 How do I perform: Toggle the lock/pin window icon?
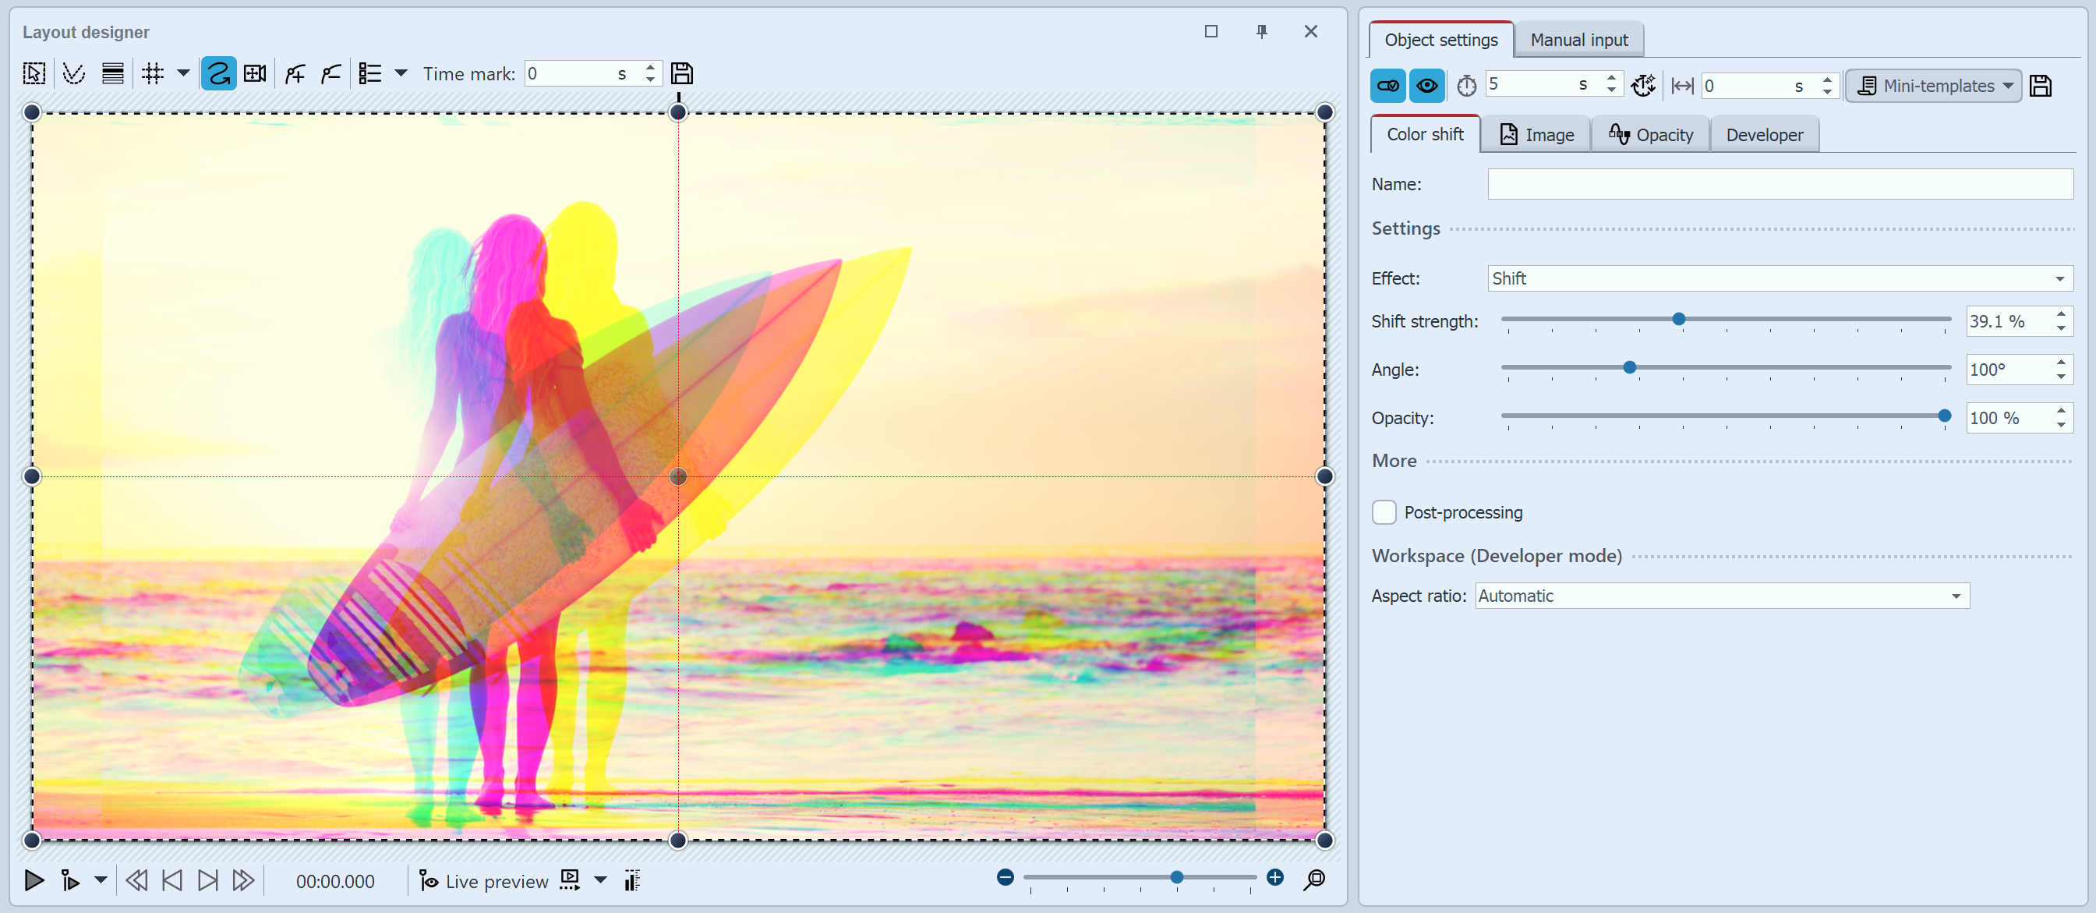click(x=1262, y=30)
